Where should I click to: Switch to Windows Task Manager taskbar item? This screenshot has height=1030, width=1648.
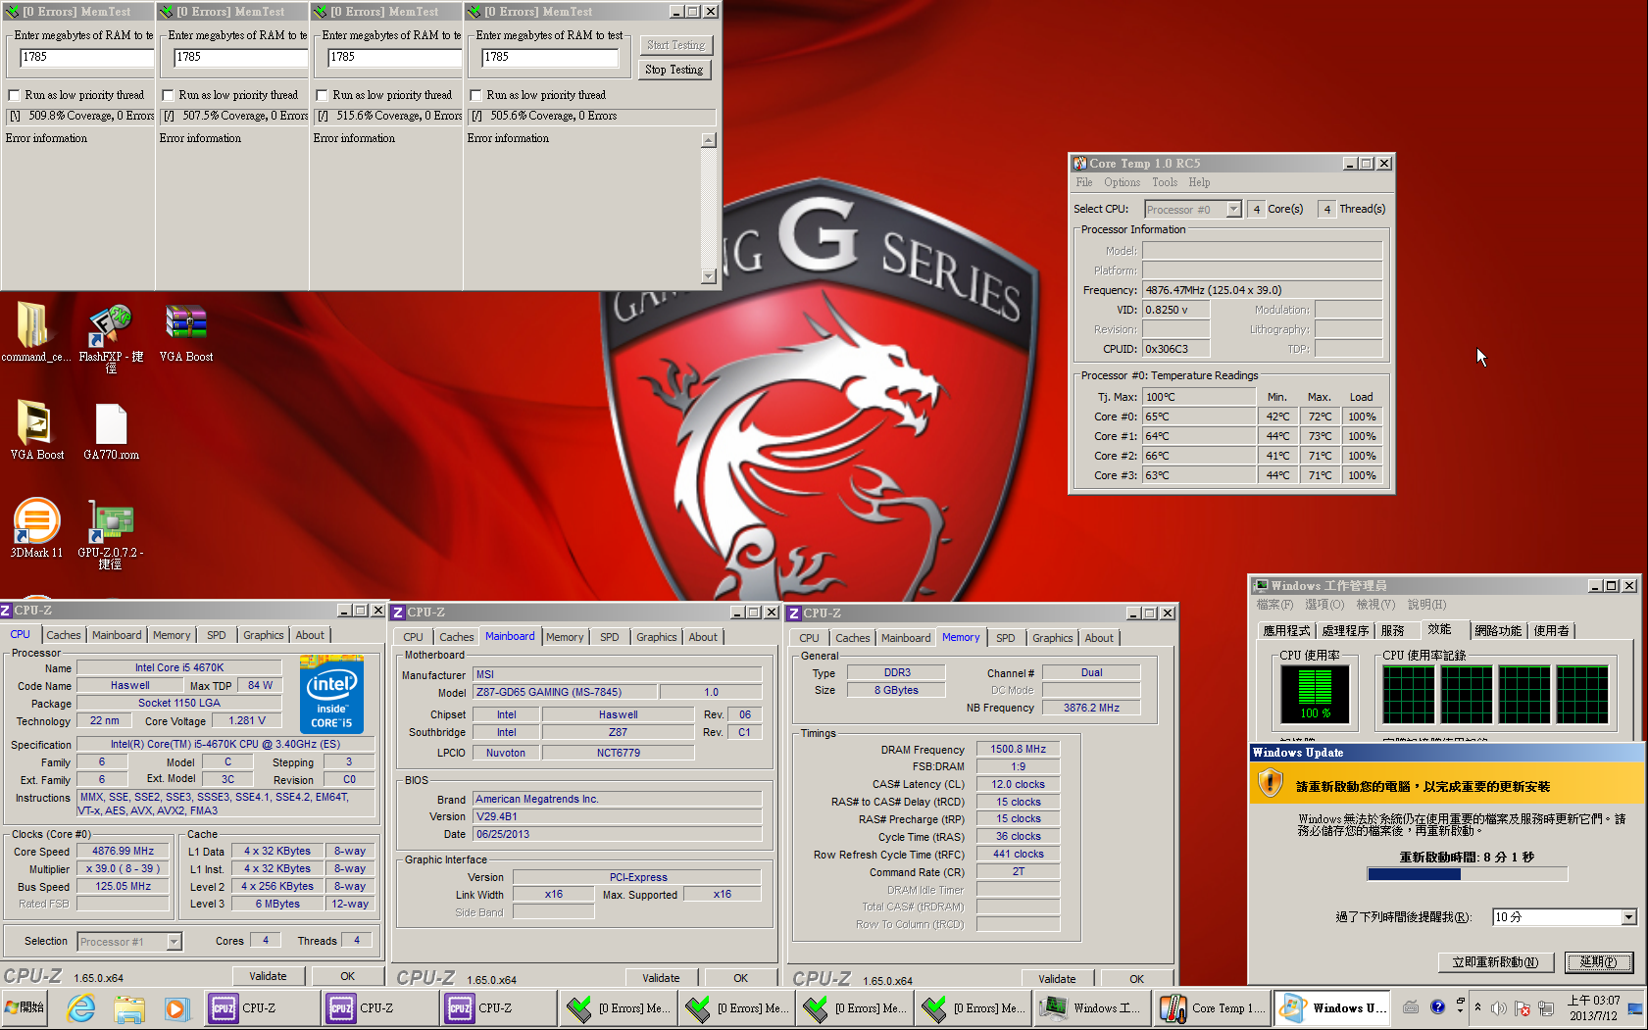click(x=1091, y=1007)
